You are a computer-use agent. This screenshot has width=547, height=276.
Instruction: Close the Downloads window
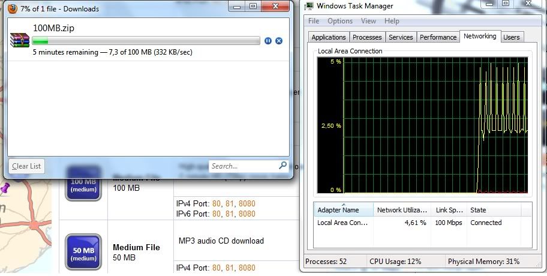[x=275, y=6]
